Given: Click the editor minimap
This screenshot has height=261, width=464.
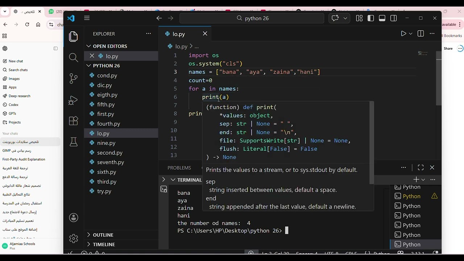Looking at the screenshot, I should [x=423, y=53].
